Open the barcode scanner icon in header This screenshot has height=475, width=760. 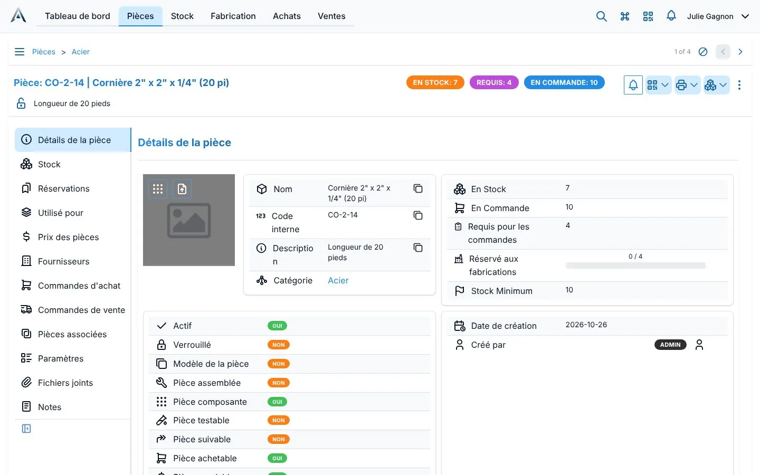point(648,16)
